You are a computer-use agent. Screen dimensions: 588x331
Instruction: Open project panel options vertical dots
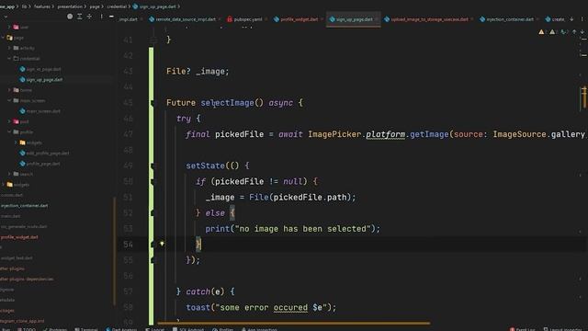click(101, 17)
